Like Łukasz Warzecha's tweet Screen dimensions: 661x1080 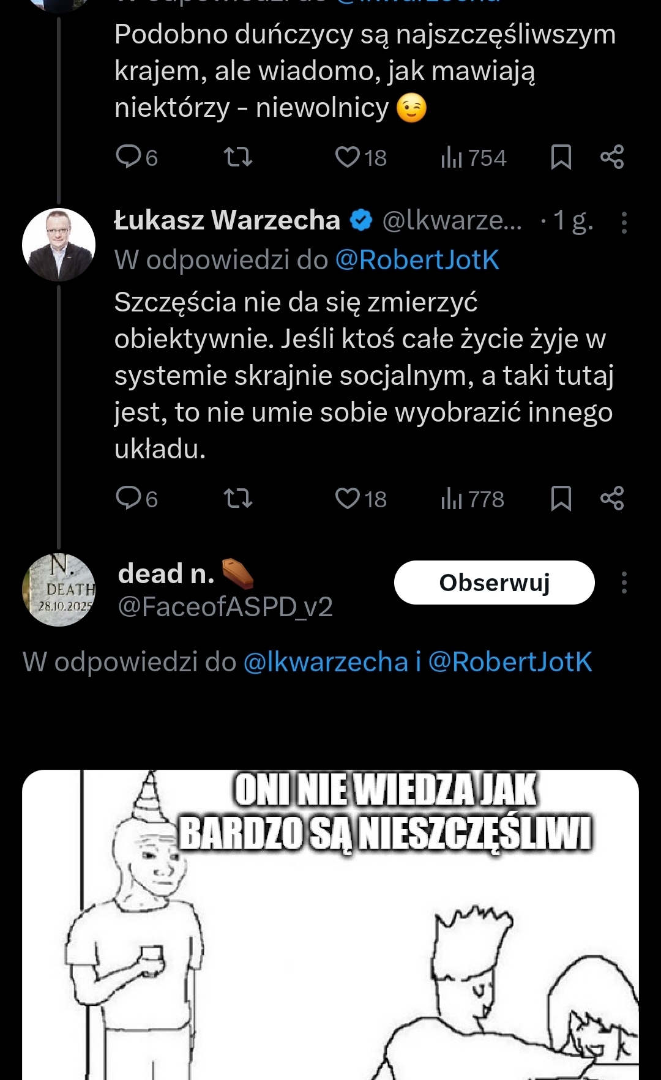click(x=348, y=498)
